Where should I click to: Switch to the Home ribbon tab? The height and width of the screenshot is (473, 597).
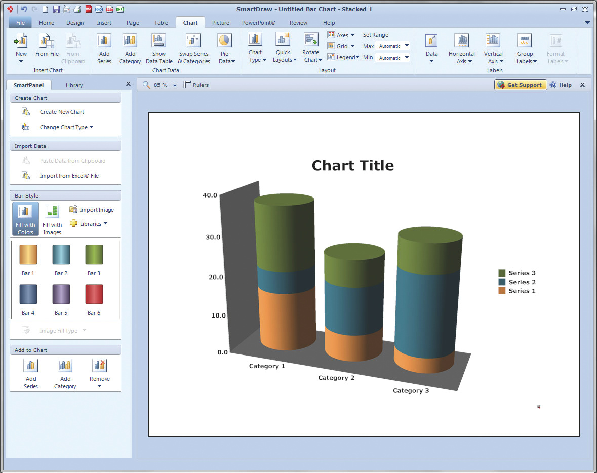pyautogui.click(x=47, y=23)
